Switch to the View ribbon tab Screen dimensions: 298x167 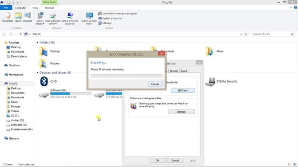(x=35, y=8)
